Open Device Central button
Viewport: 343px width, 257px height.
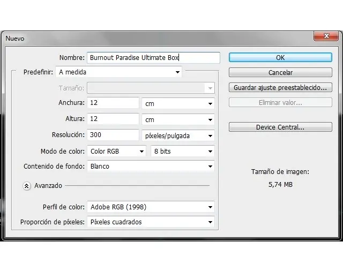click(x=280, y=127)
